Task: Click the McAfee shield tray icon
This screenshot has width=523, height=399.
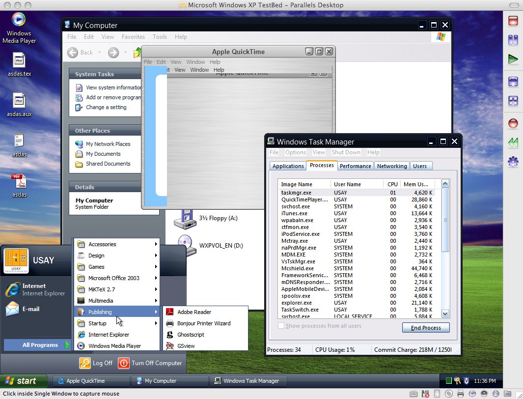Action: pyautogui.click(x=467, y=381)
